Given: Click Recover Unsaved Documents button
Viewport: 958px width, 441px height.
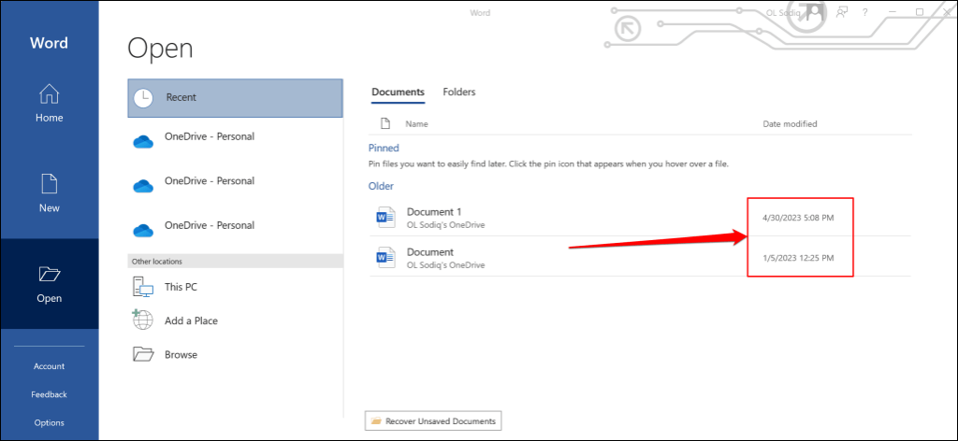Looking at the screenshot, I should [x=433, y=420].
